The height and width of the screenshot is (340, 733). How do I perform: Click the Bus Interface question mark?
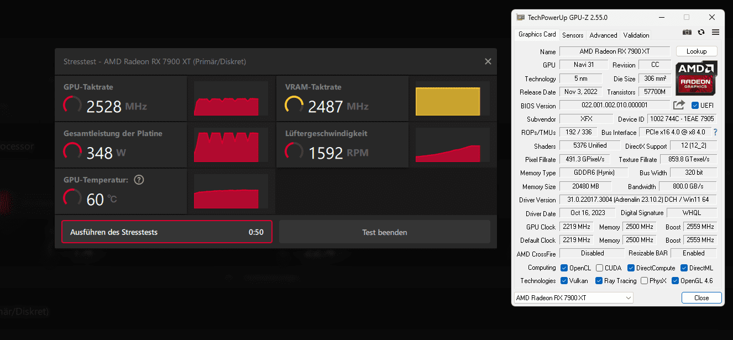coord(715,132)
